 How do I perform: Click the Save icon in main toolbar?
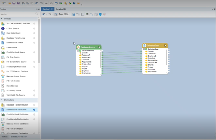pyautogui.click(x=14, y=3)
